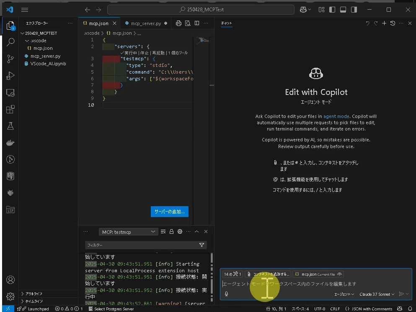Open VScode_AI.ipynb from the explorer
The height and width of the screenshot is (312, 416).
[x=48, y=64]
